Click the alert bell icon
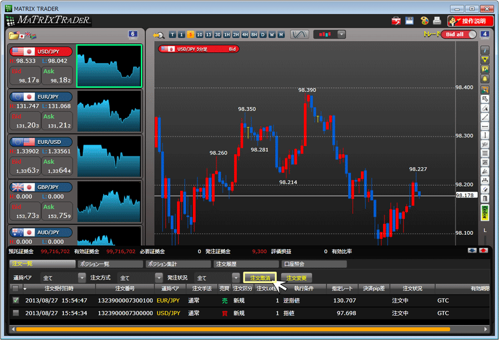Viewport: 499px width, 340px height. (485, 79)
